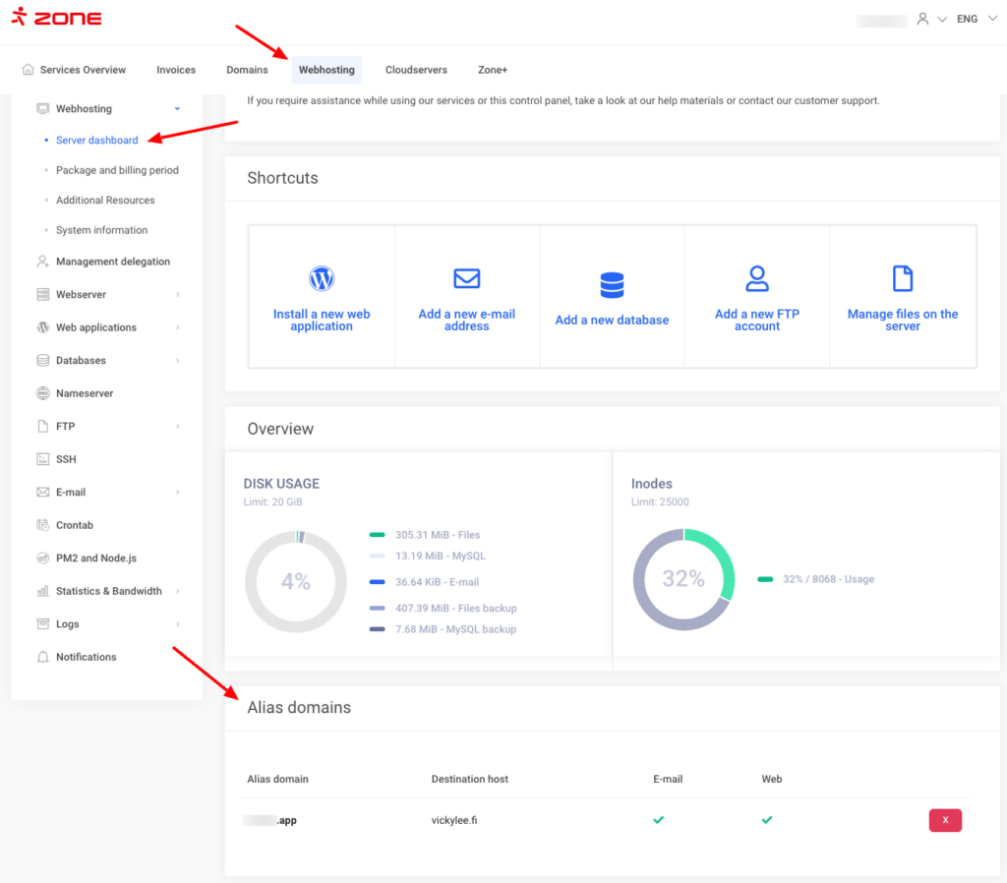Click the envelope icon for new e-mail address
The image size is (1007, 883).
(x=466, y=279)
